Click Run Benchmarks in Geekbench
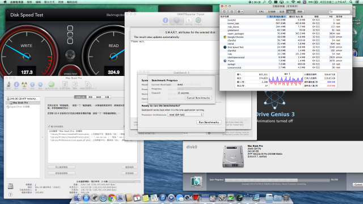This screenshot has width=363, height=204. coord(209,122)
